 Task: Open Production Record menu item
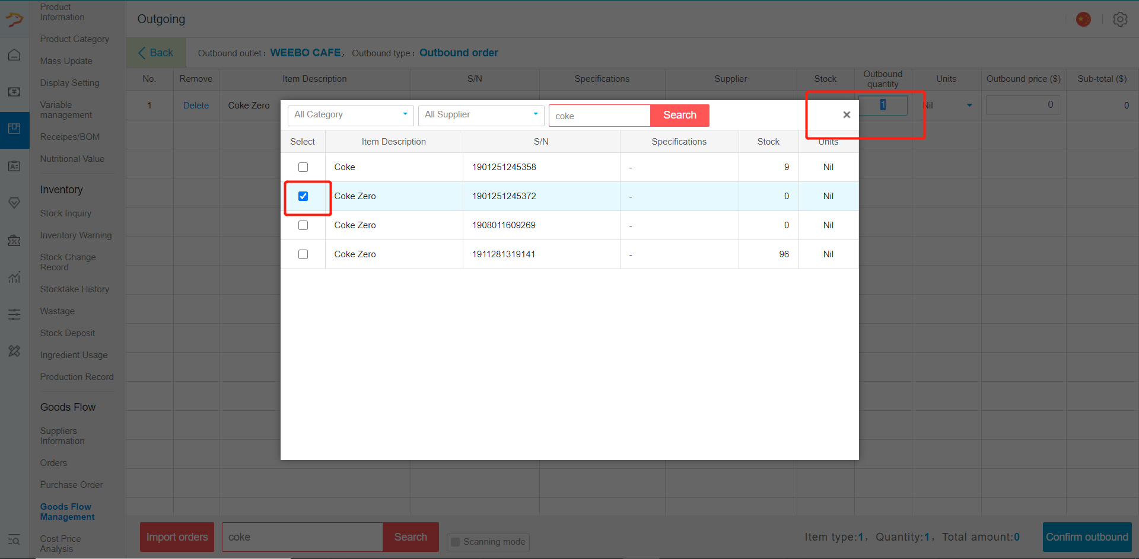point(77,377)
